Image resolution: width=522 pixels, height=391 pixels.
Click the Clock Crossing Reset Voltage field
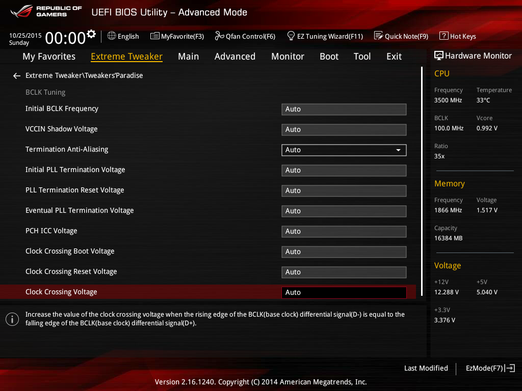point(344,272)
